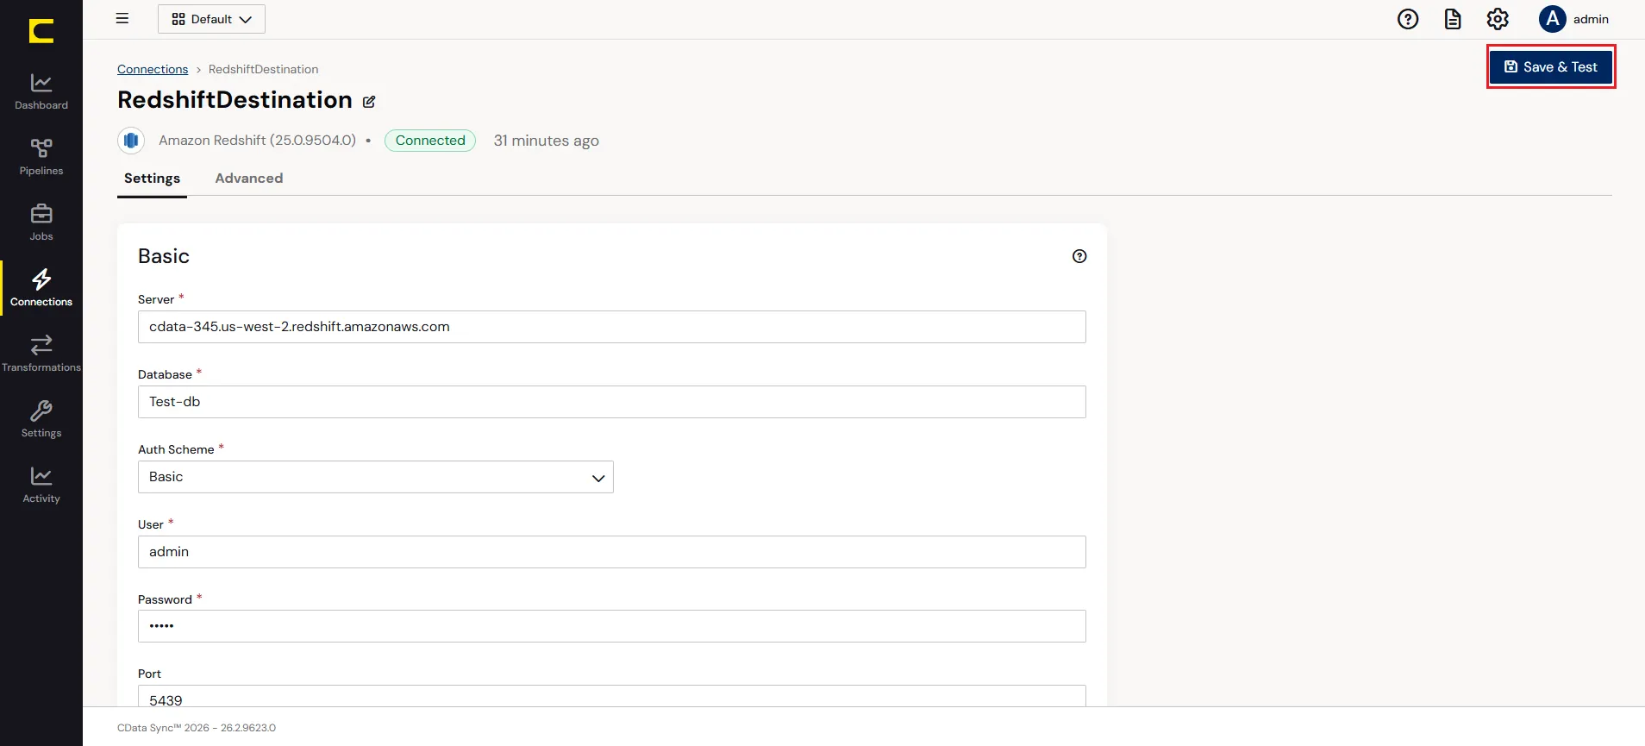Open the Jobs sidebar section
The image size is (1645, 746).
[41, 223]
